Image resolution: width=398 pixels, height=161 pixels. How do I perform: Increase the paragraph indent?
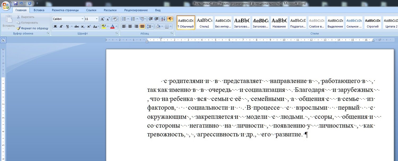click(157, 19)
